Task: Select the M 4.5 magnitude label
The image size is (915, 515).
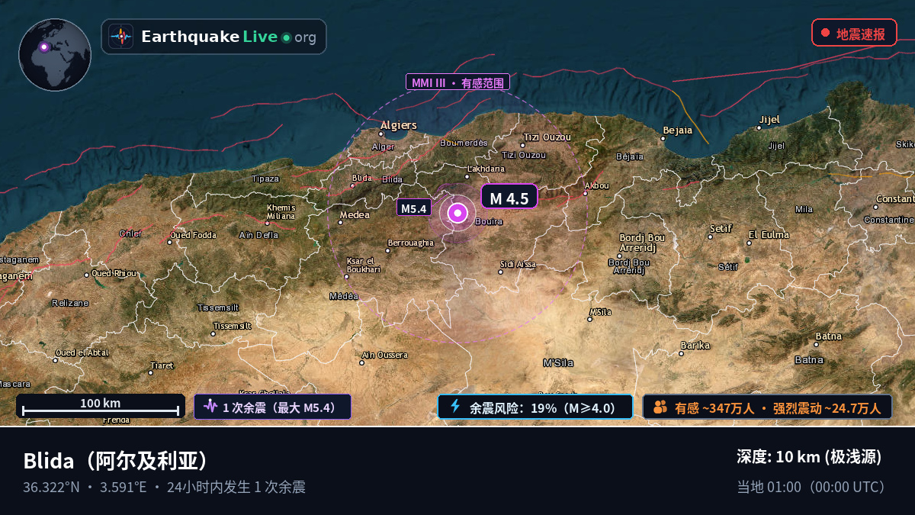Action: point(509,198)
